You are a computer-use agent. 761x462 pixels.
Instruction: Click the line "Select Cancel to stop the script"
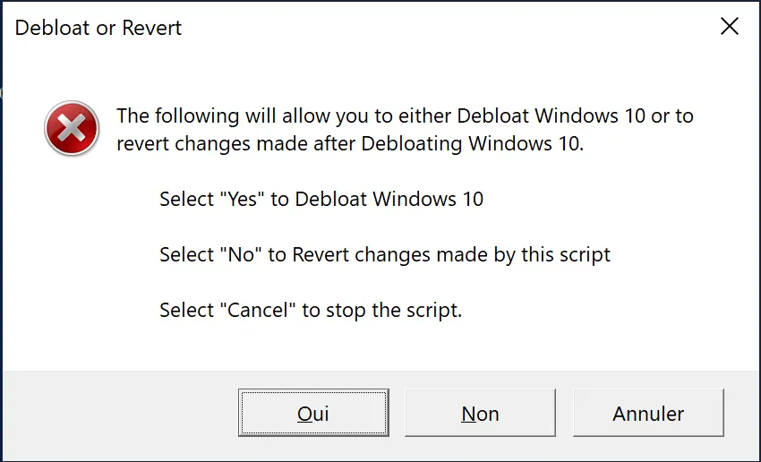click(311, 310)
